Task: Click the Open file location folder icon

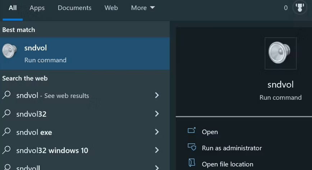Action: (192, 163)
